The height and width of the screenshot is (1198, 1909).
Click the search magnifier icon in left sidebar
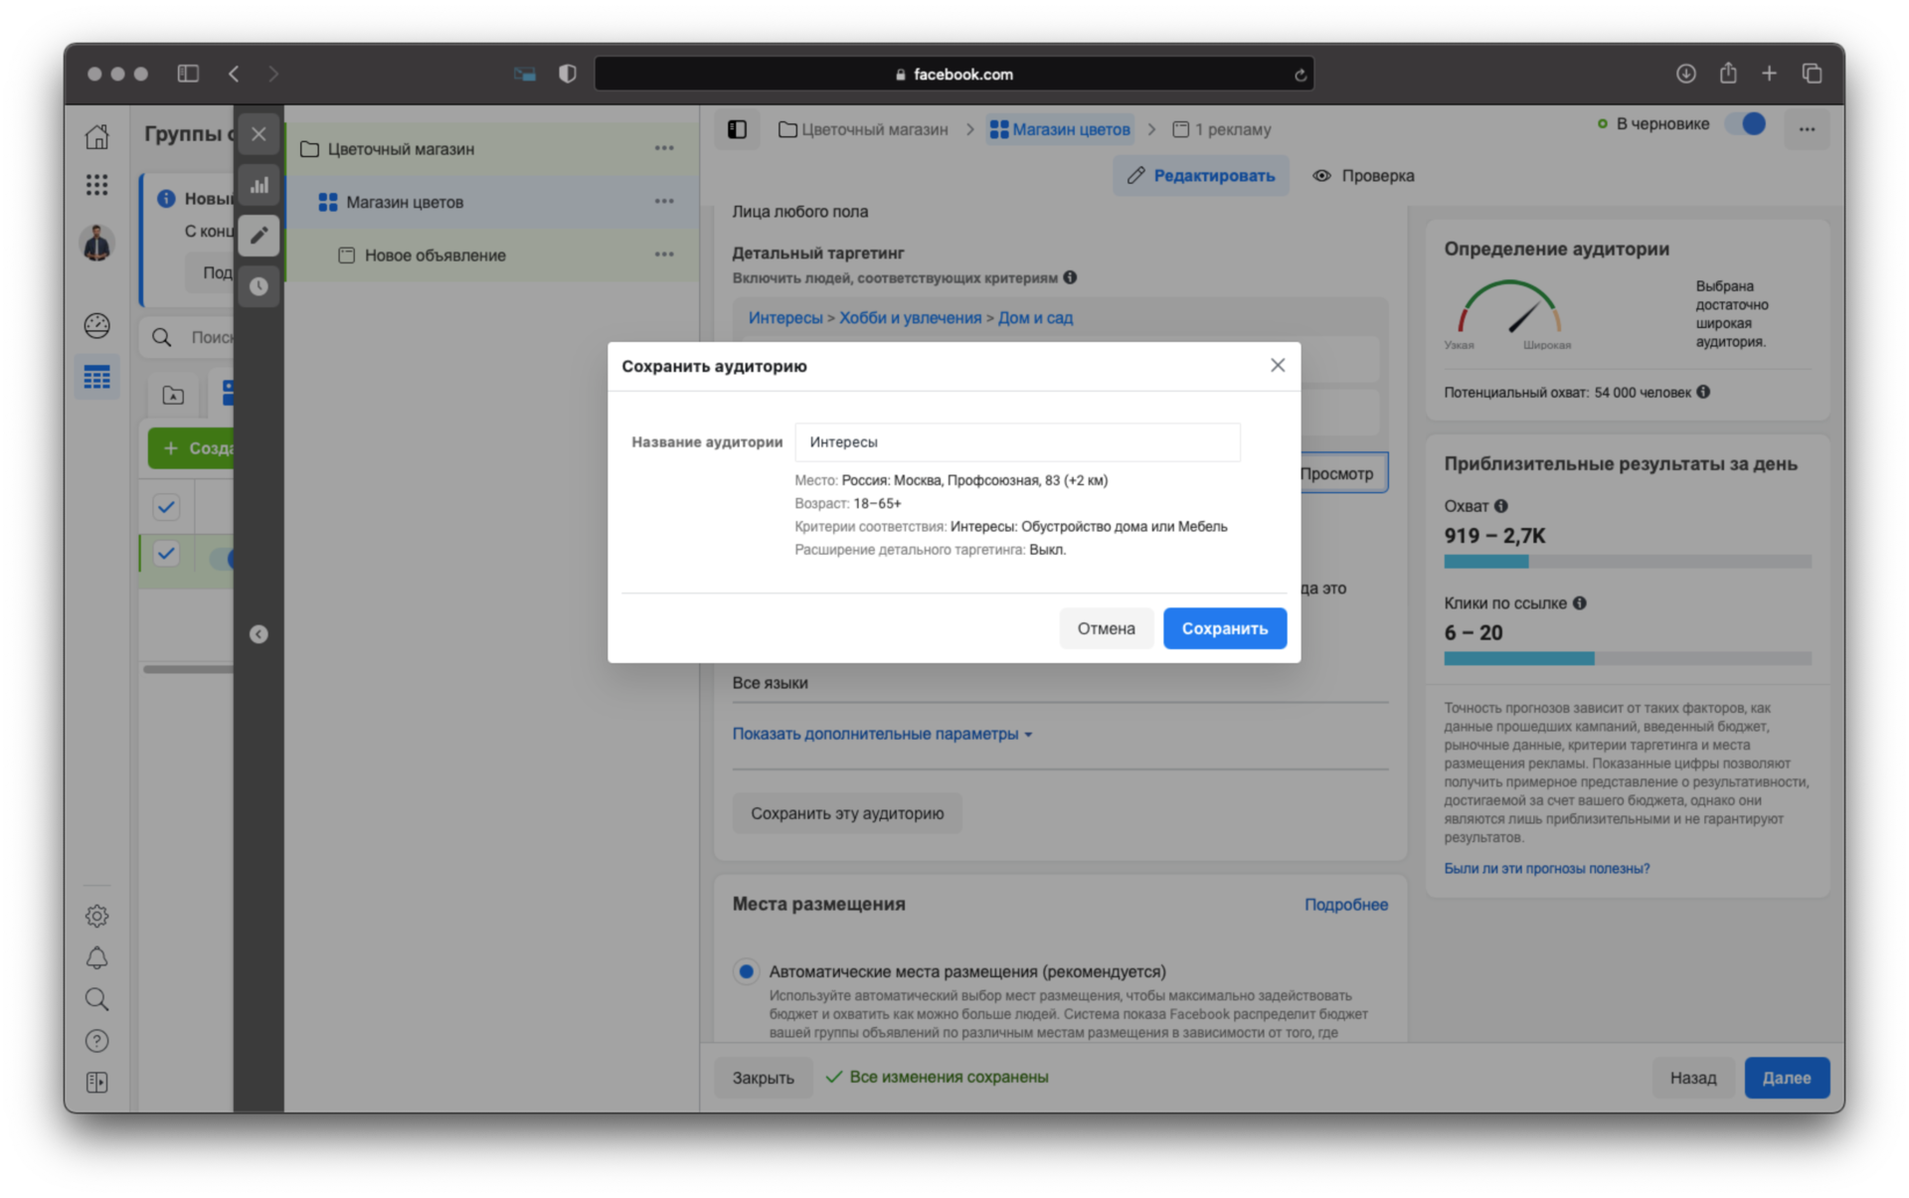98,999
